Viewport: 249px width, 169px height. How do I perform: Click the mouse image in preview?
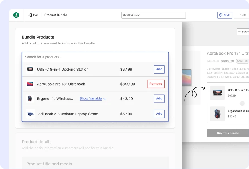[217, 114]
